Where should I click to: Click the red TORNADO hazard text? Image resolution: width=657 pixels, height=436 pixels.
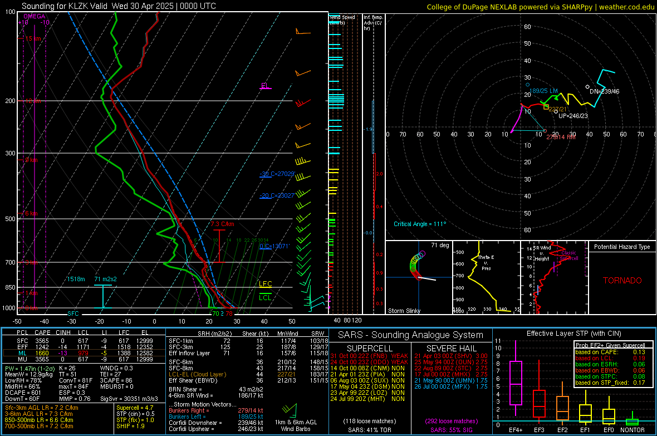(x=622, y=281)
